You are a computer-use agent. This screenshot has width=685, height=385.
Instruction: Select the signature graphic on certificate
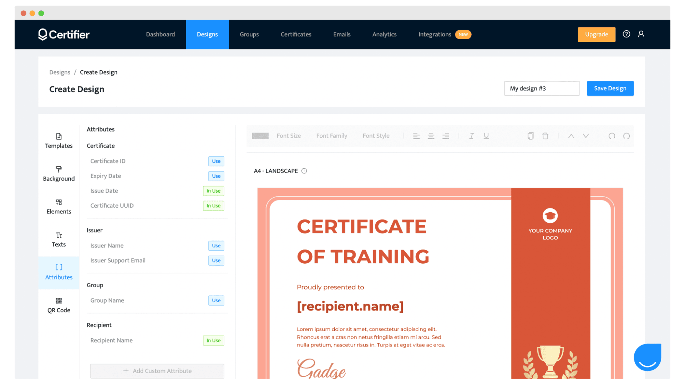321,368
